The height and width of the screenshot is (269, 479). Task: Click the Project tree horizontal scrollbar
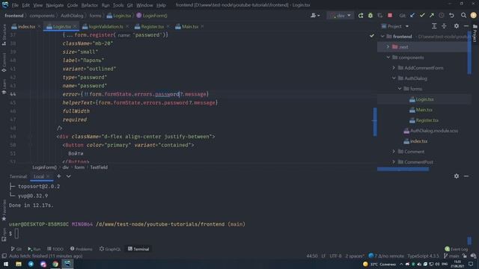[403, 169]
